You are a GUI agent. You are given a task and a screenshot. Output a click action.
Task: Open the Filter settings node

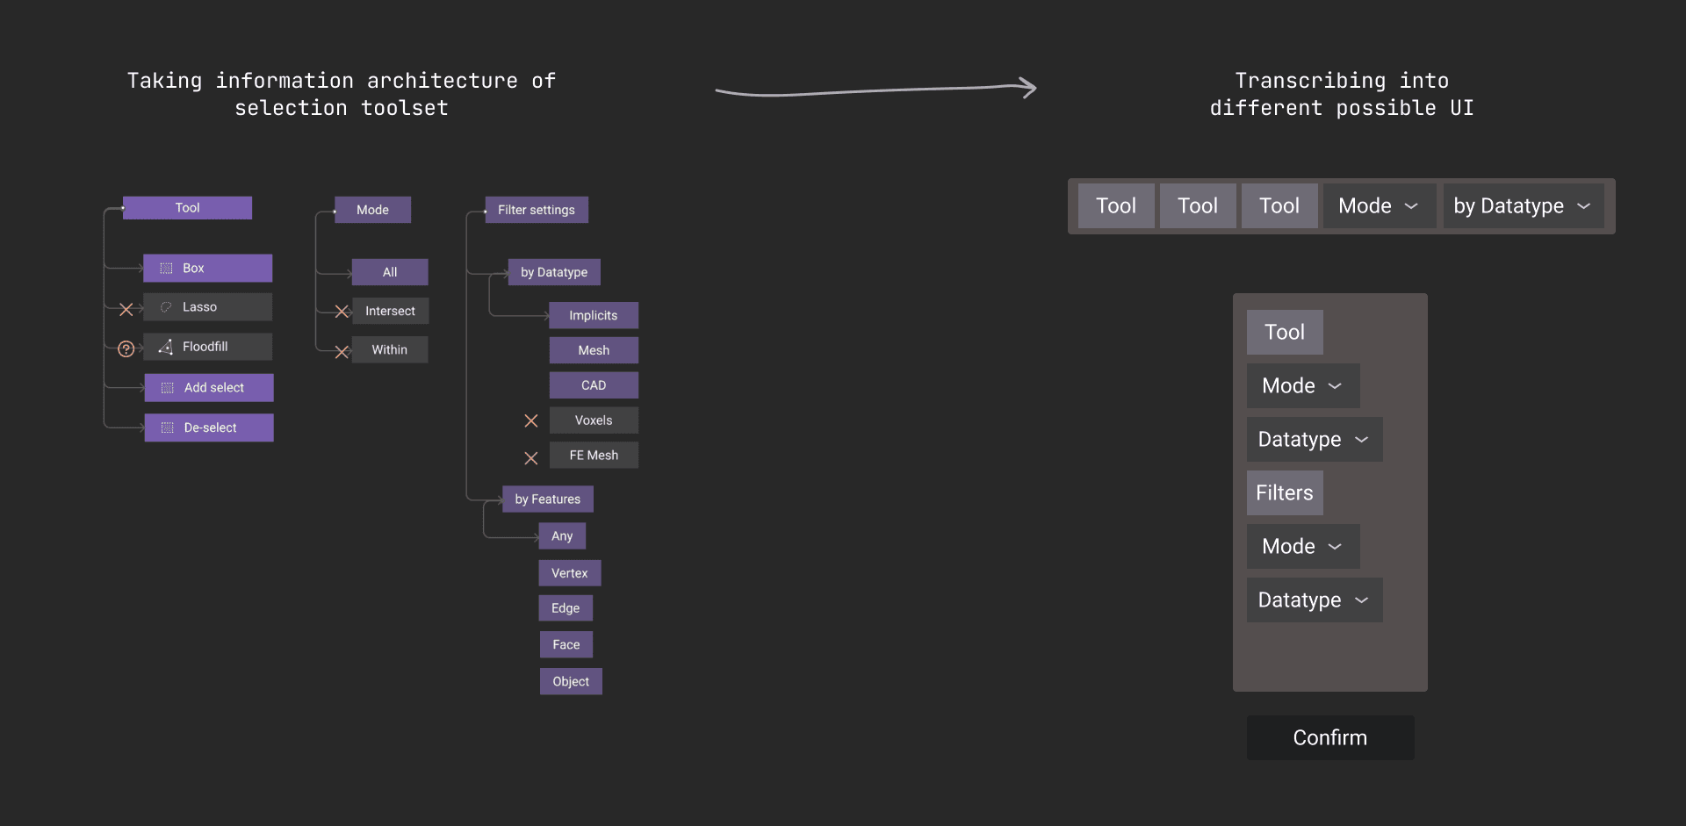[537, 210]
